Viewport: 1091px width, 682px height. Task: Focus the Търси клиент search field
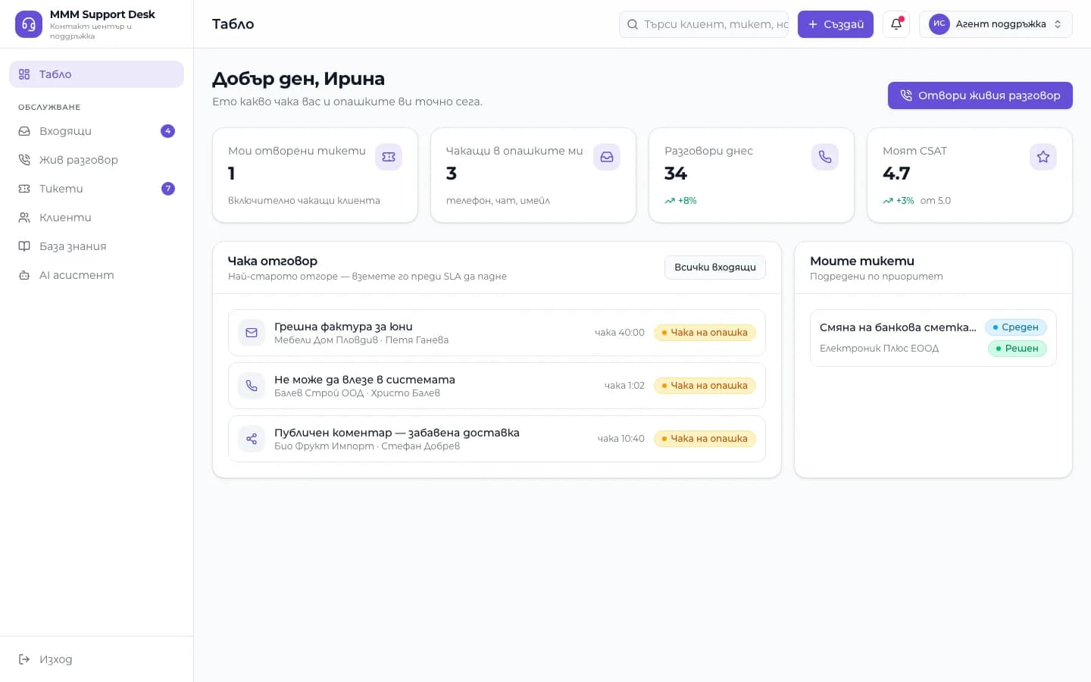(x=704, y=24)
